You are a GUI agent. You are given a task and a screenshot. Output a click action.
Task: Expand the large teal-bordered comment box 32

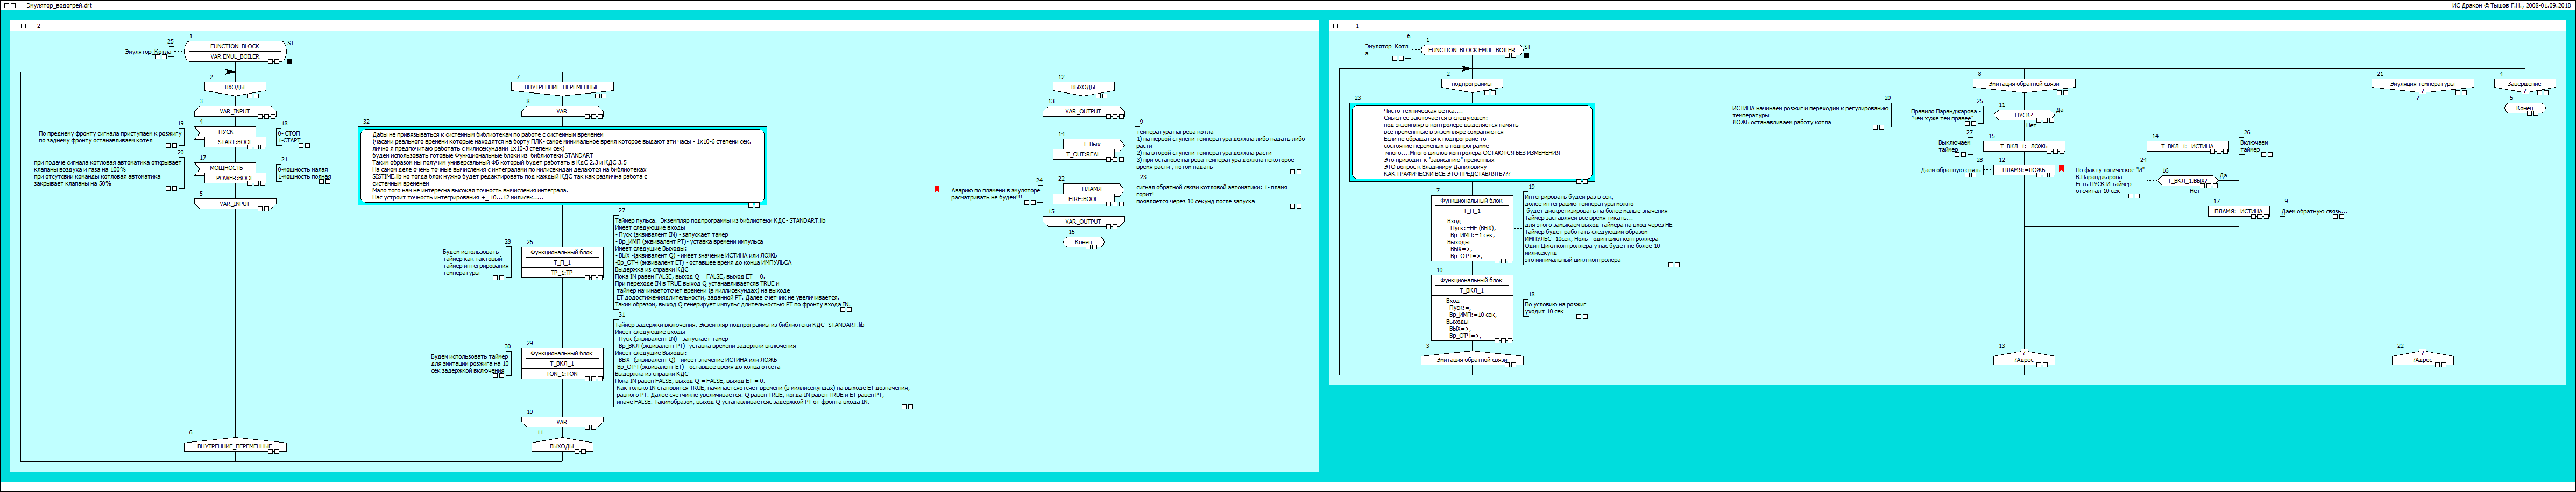pyautogui.click(x=561, y=166)
